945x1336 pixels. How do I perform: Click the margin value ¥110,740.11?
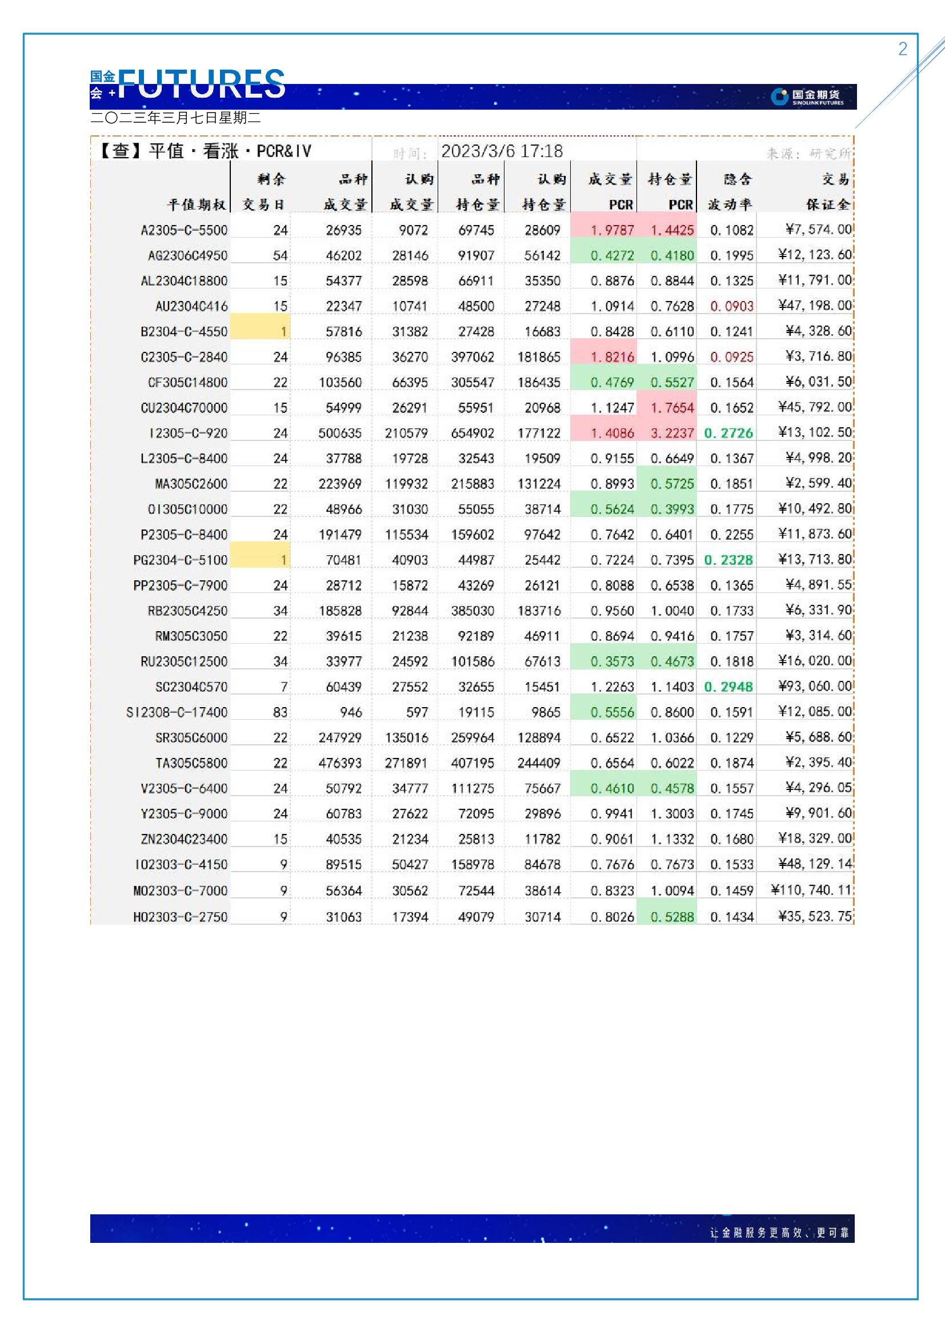[x=811, y=890]
